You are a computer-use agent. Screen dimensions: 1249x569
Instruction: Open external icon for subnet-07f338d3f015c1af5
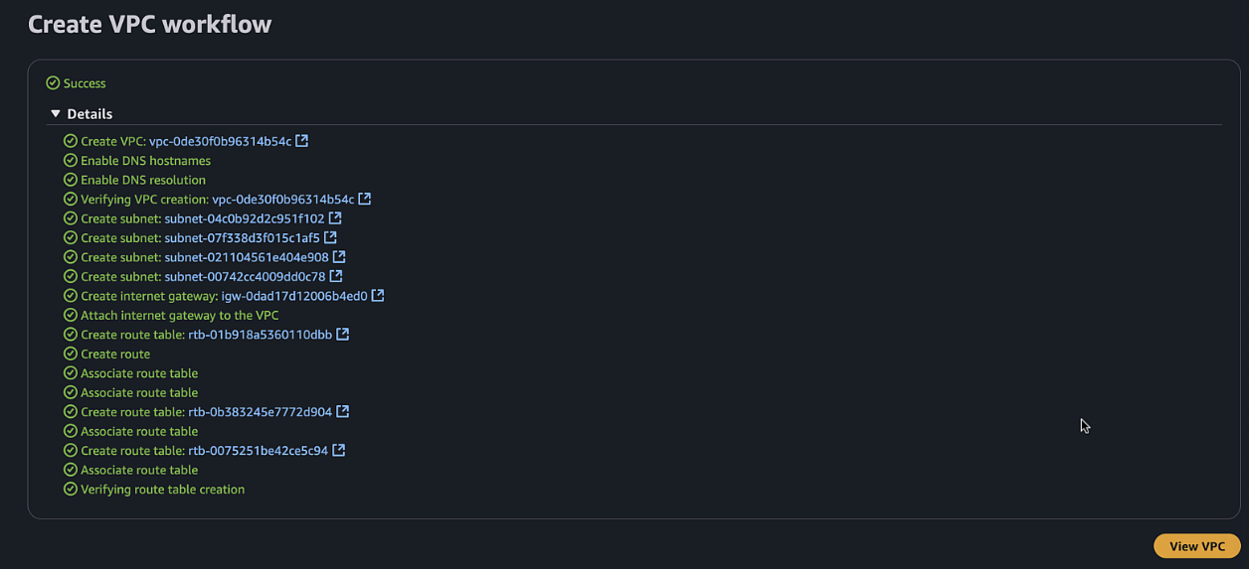[330, 237]
